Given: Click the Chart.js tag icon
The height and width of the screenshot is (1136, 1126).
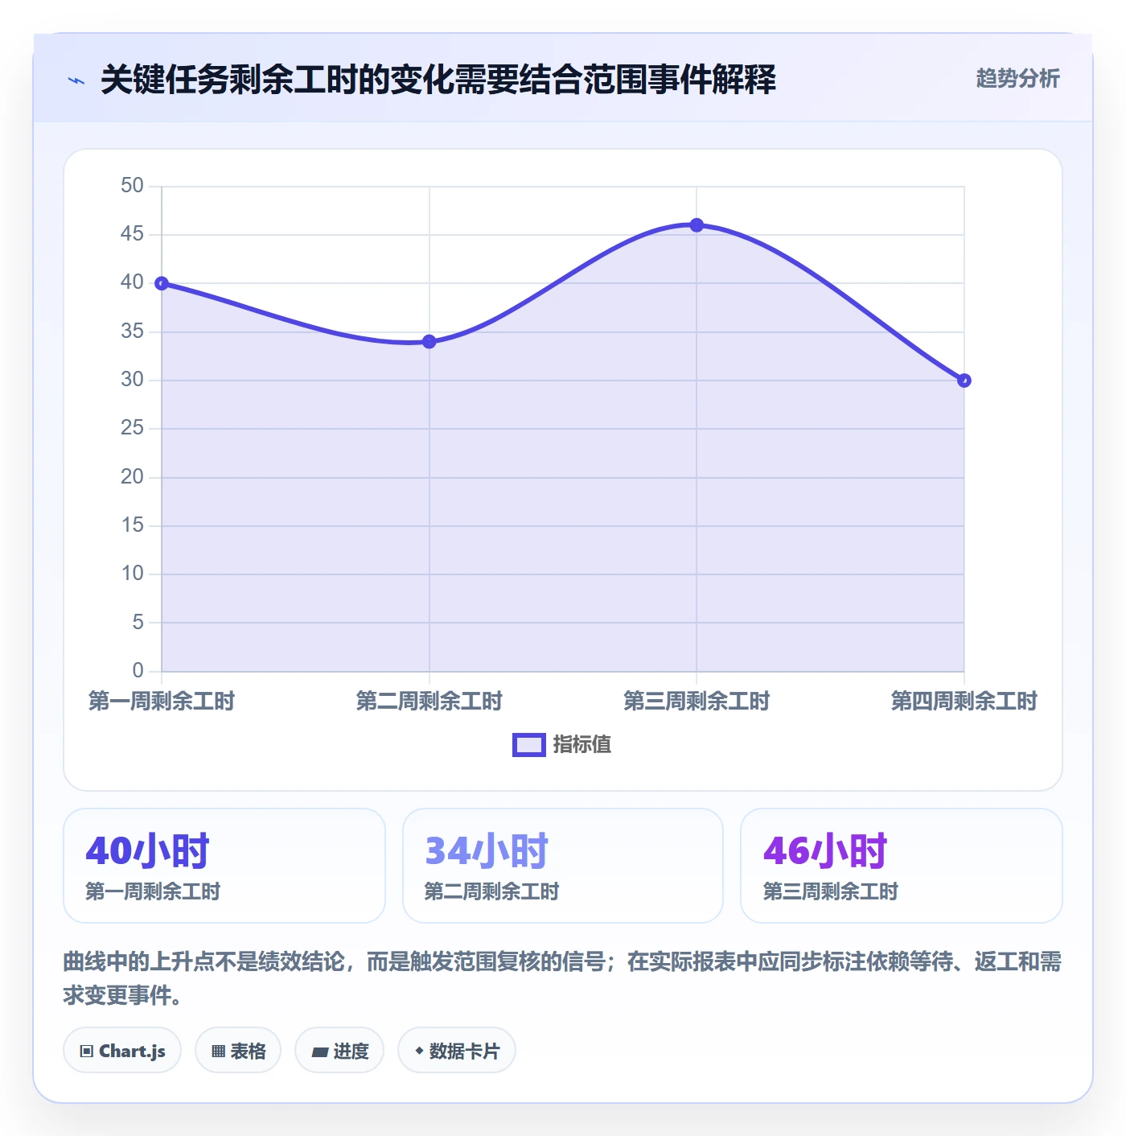Looking at the screenshot, I should coord(87,1051).
